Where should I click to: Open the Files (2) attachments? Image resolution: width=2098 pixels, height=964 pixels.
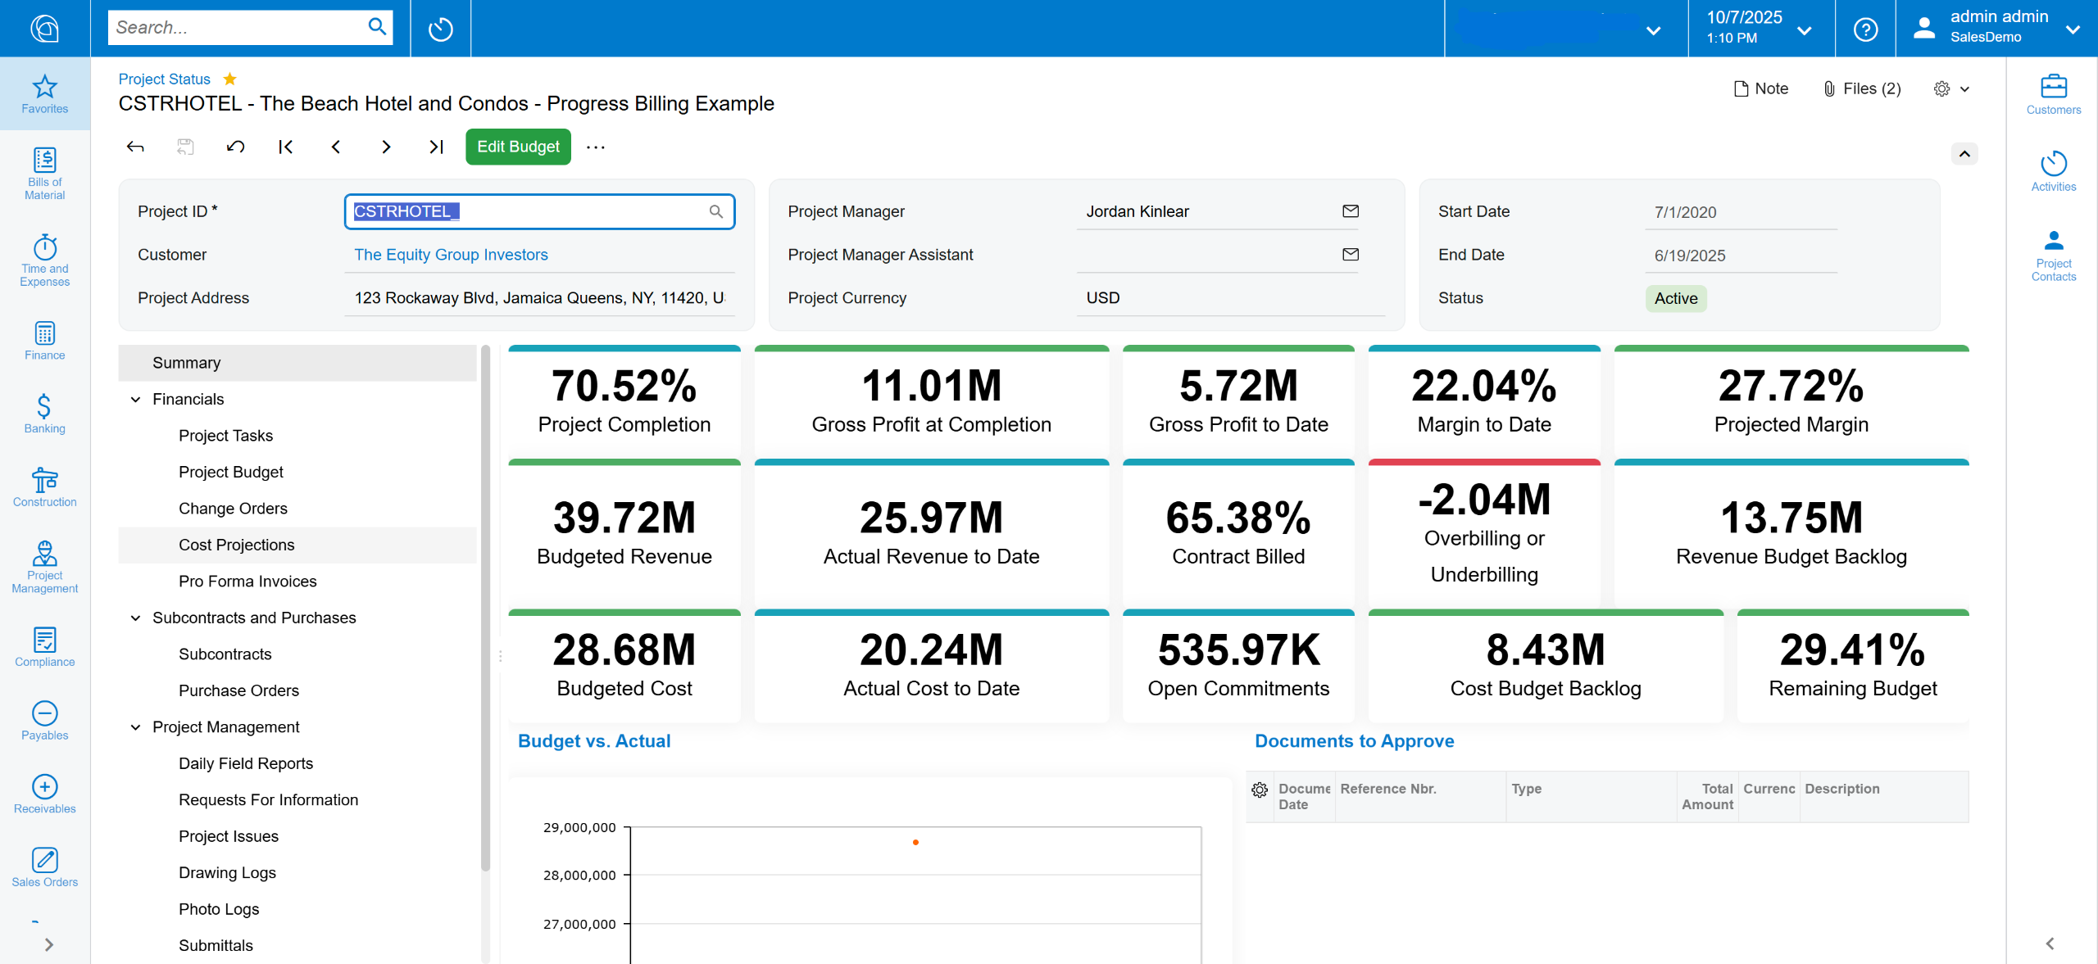pyautogui.click(x=1862, y=88)
